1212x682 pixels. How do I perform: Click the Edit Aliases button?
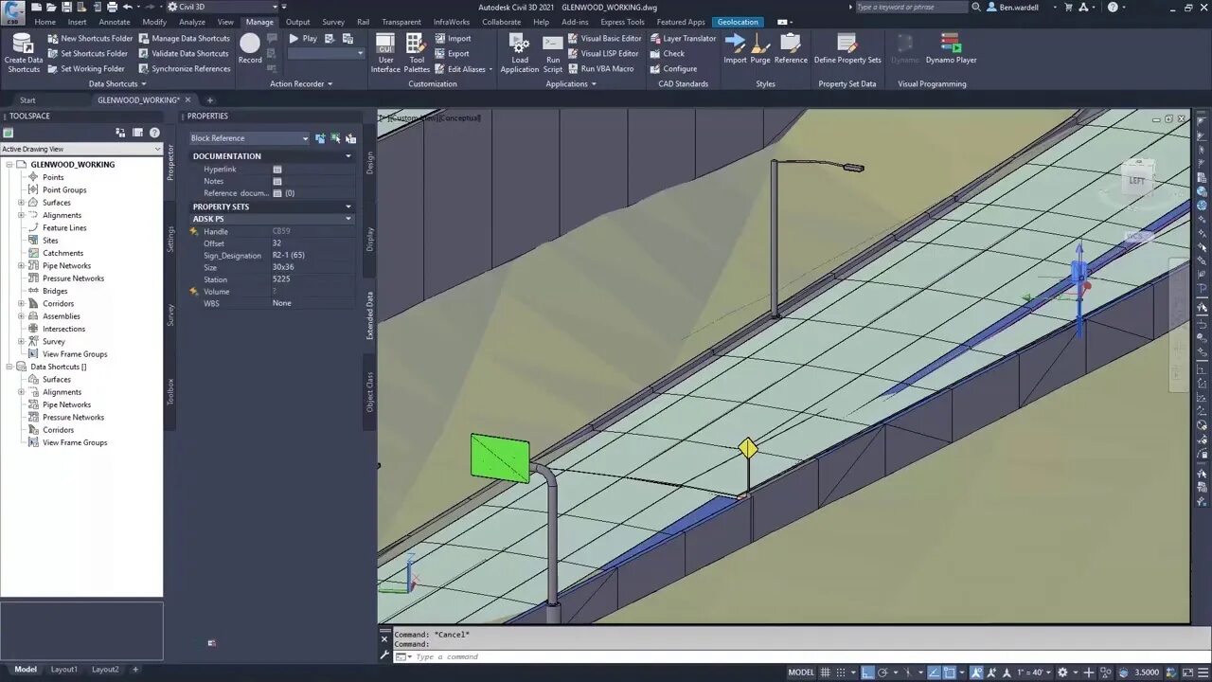tap(464, 69)
